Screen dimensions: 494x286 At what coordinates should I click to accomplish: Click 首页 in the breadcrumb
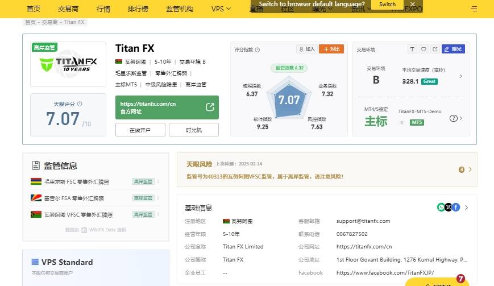click(x=30, y=22)
